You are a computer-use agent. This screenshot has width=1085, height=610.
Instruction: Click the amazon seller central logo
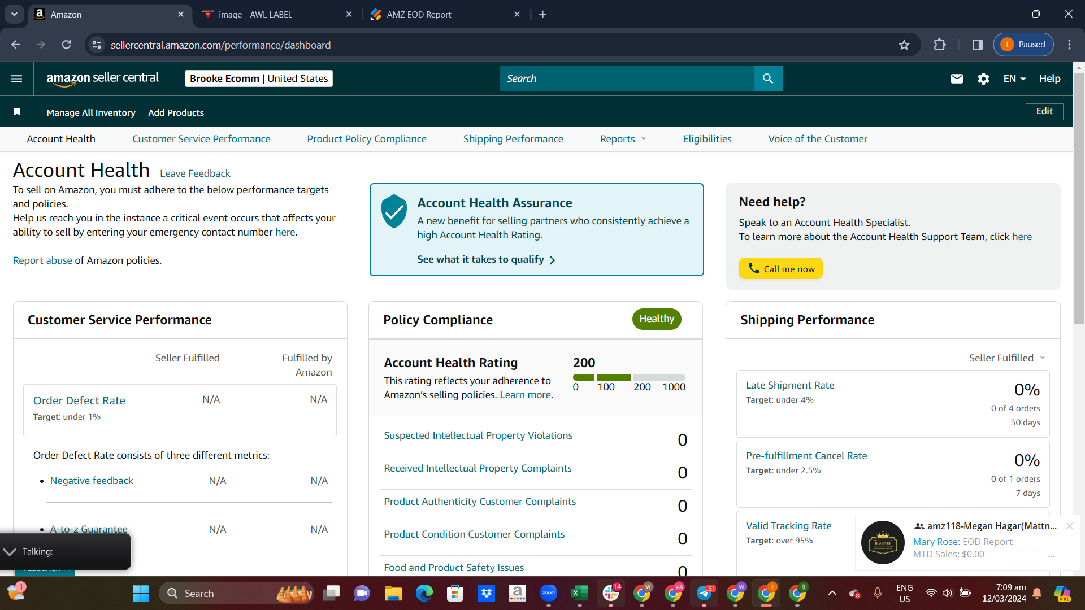pos(103,79)
